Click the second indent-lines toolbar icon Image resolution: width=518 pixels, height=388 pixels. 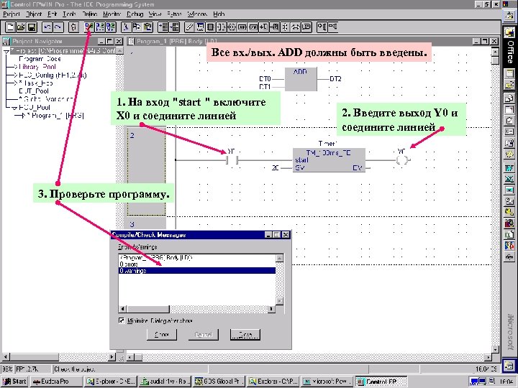click(x=174, y=27)
